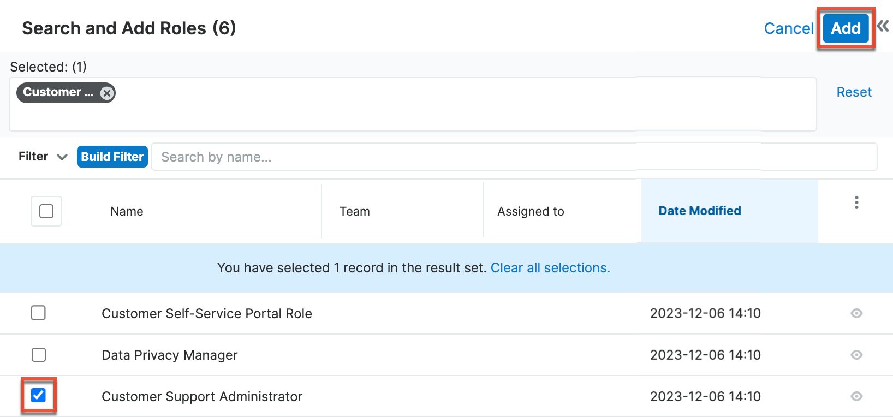Click the Reset link

tap(854, 92)
